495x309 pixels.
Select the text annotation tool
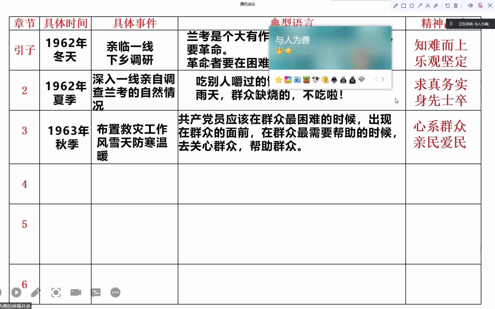pos(428,6)
